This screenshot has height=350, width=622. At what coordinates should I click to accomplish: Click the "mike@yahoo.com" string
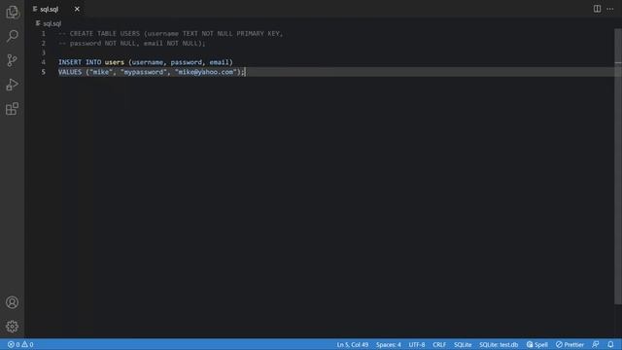pos(205,72)
